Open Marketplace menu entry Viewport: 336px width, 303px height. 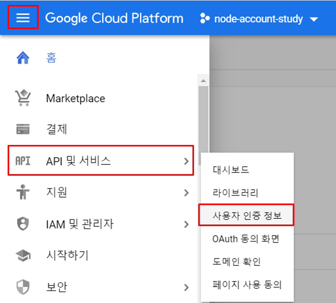click(76, 98)
